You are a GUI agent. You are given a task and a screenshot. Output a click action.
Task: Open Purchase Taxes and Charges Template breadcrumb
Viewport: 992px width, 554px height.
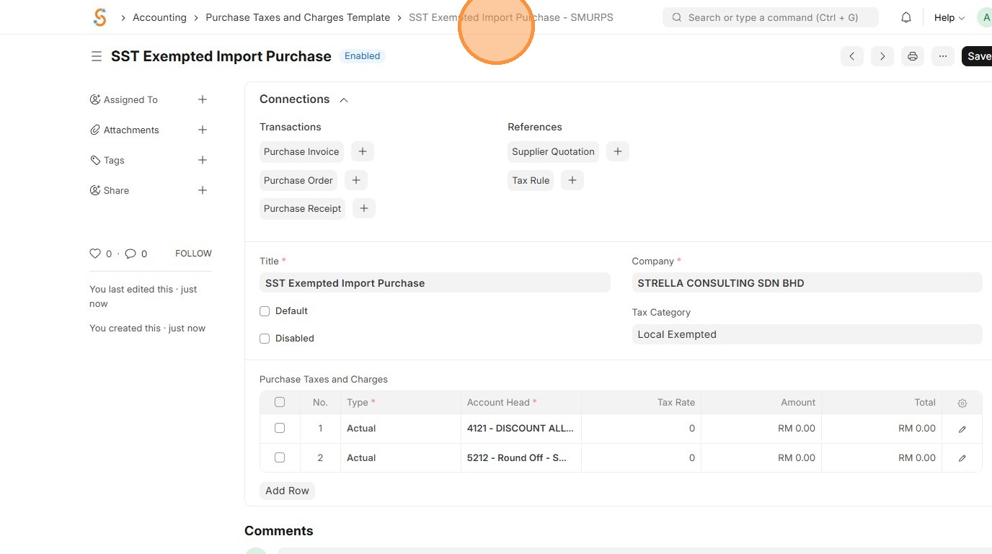tap(298, 17)
